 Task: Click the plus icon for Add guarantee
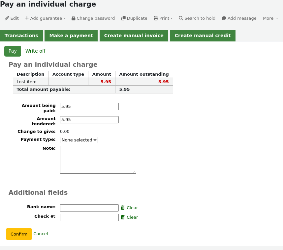point(27,18)
